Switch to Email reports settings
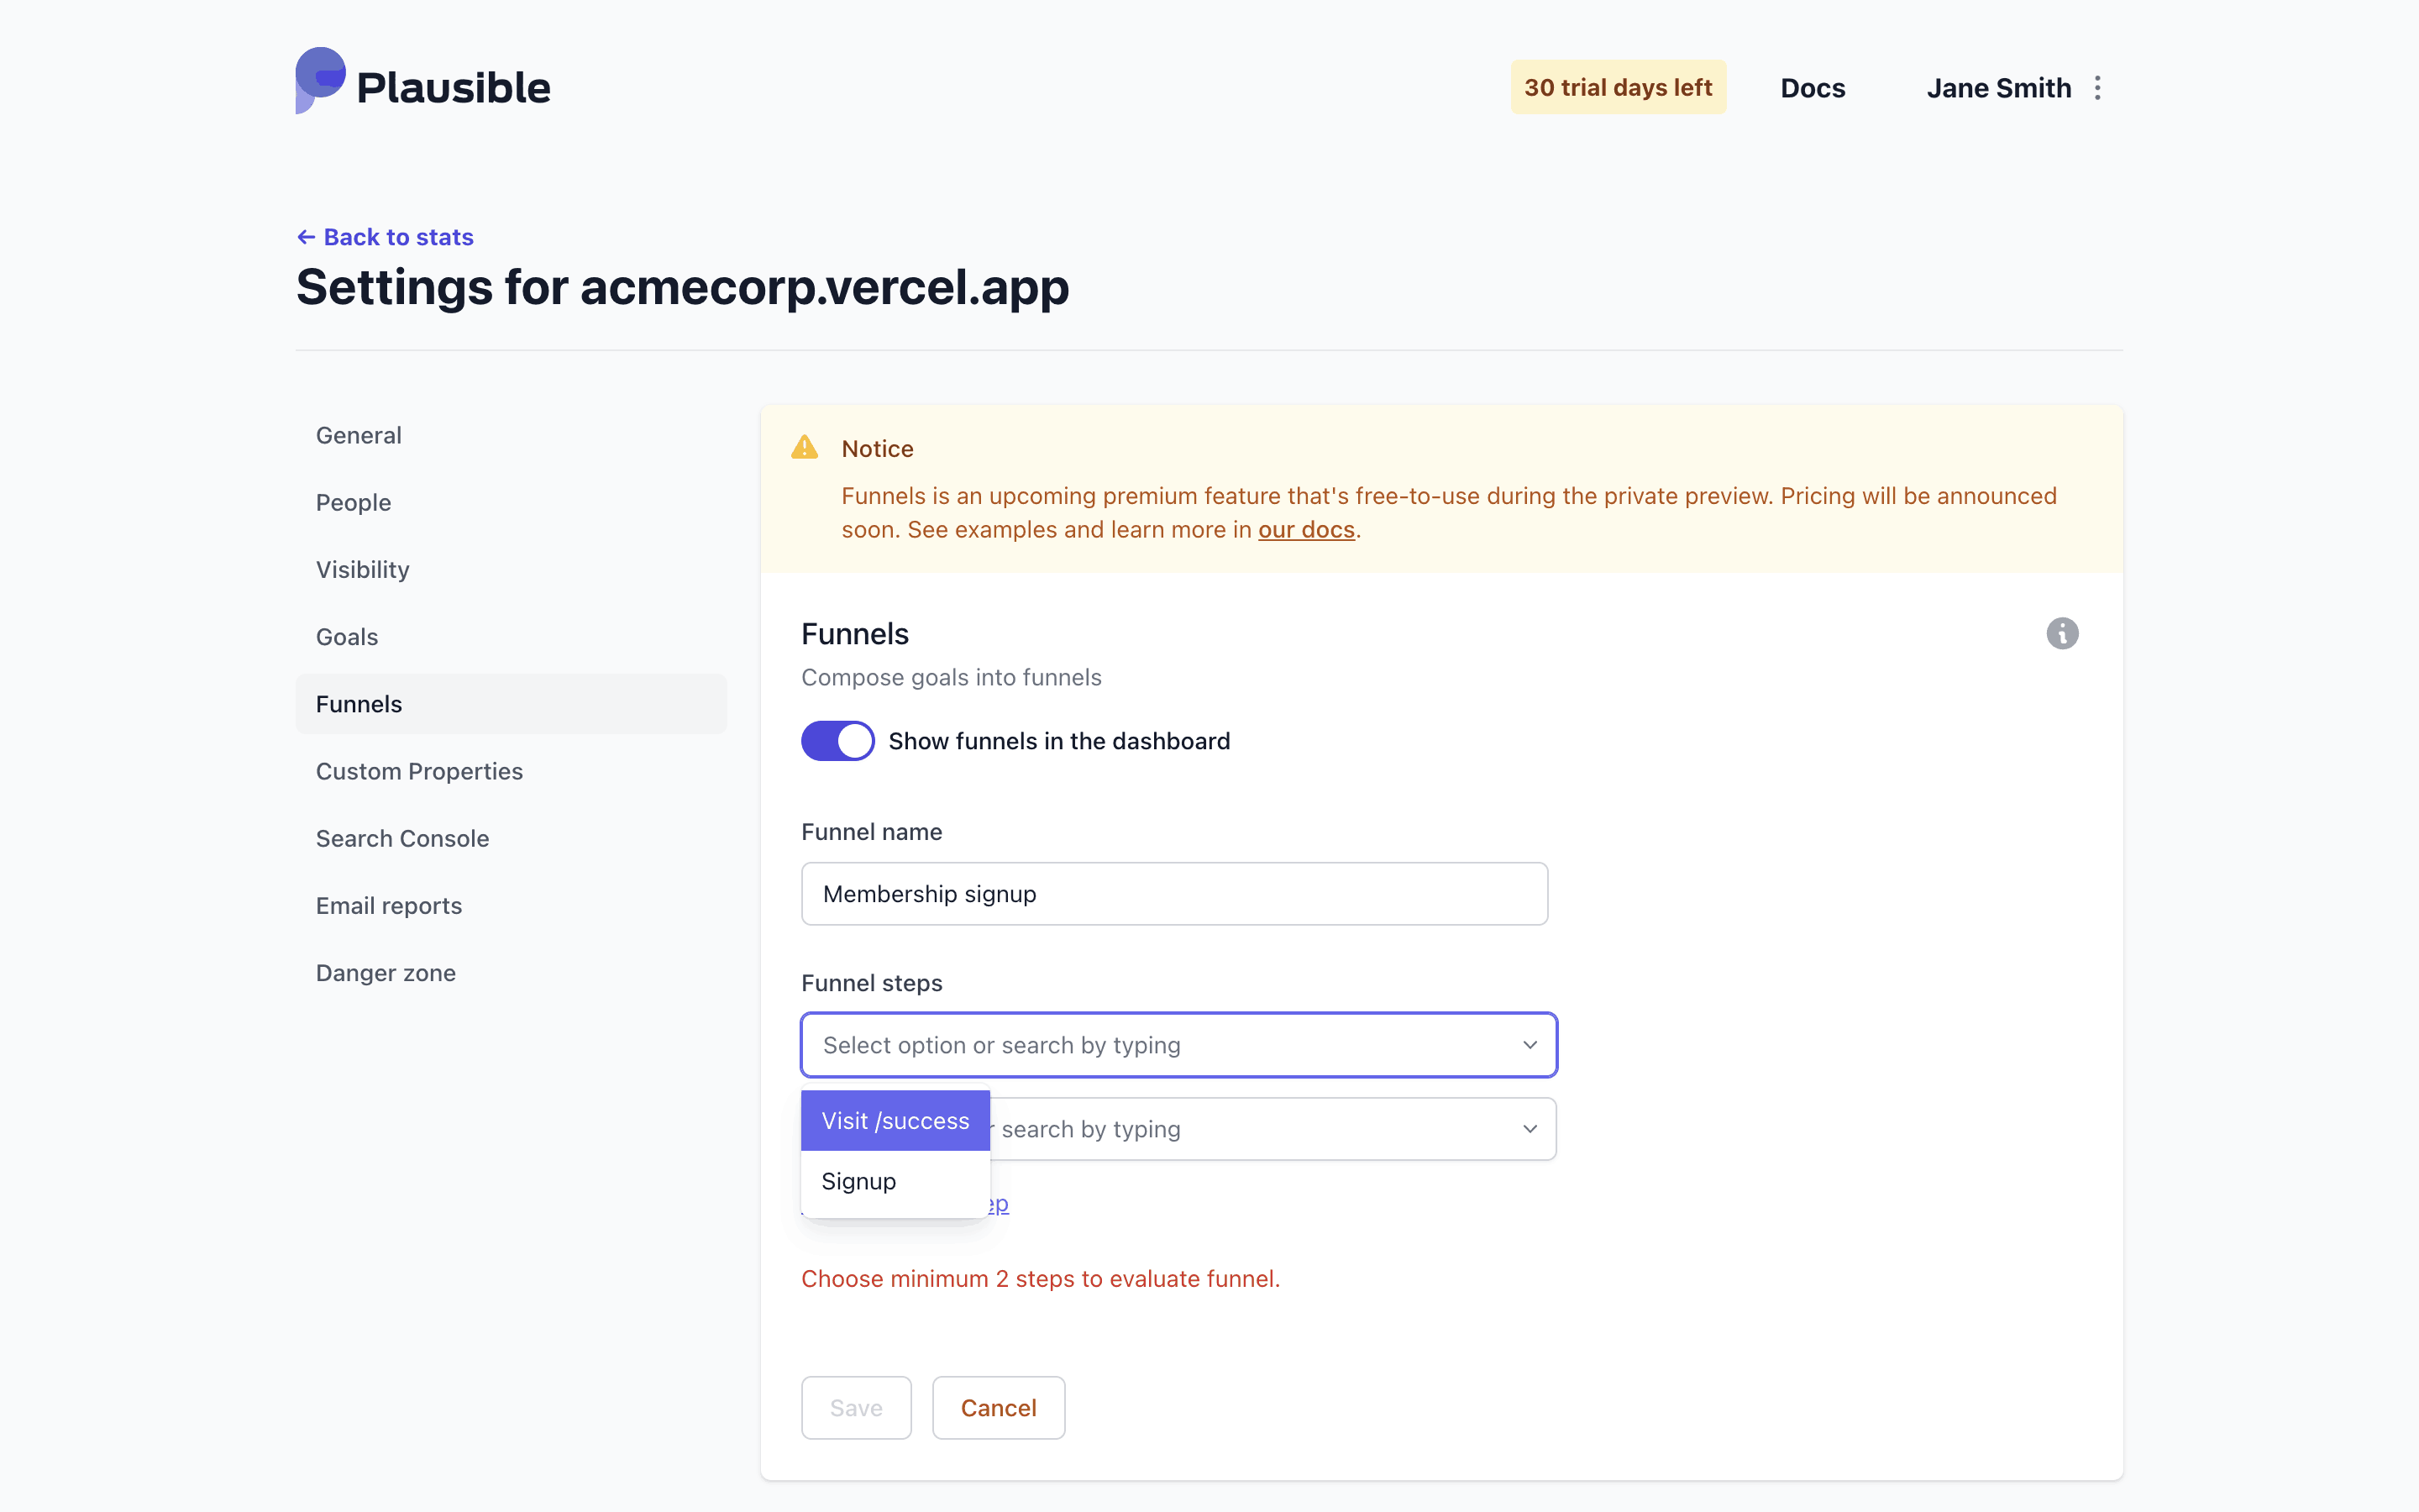The height and width of the screenshot is (1512, 2419). point(389,906)
